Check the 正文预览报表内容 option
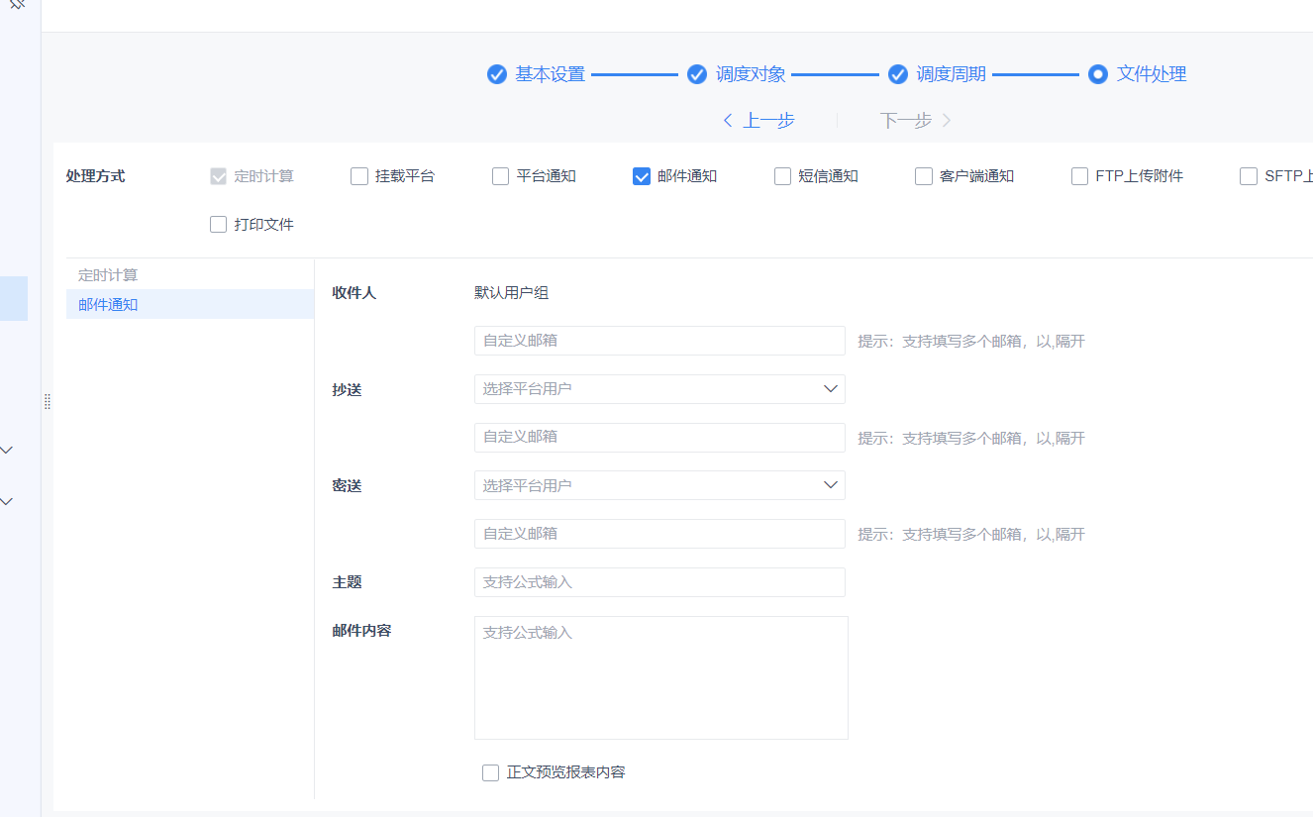 pyautogui.click(x=490, y=772)
